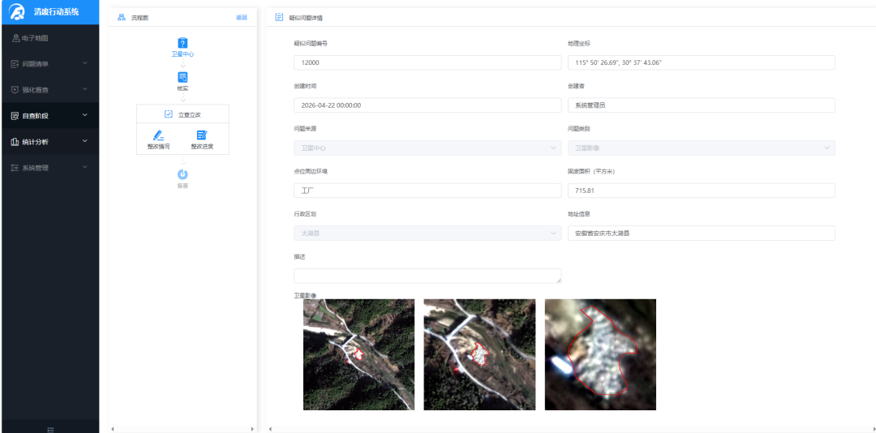
Task: Select the 卫星中心 flowchart node icon
Action: pyautogui.click(x=182, y=43)
